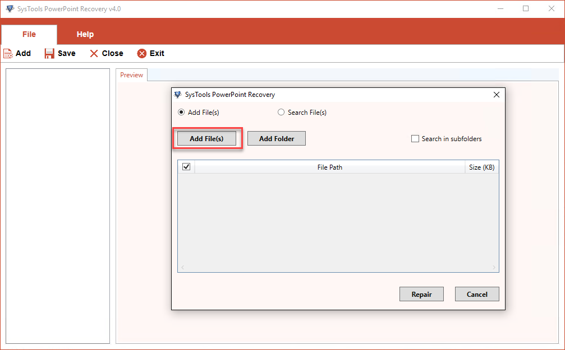This screenshot has height=350, width=565.
Task: Close the PowerPoint Recovery dialog
Action: point(496,95)
